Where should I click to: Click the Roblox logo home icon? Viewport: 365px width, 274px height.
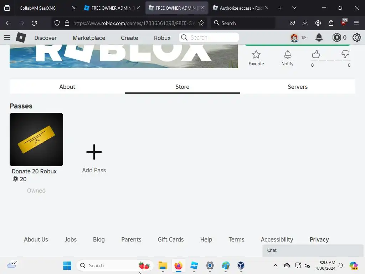[21, 37]
